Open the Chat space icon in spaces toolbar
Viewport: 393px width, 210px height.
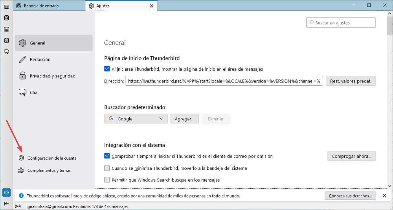click(x=7, y=52)
